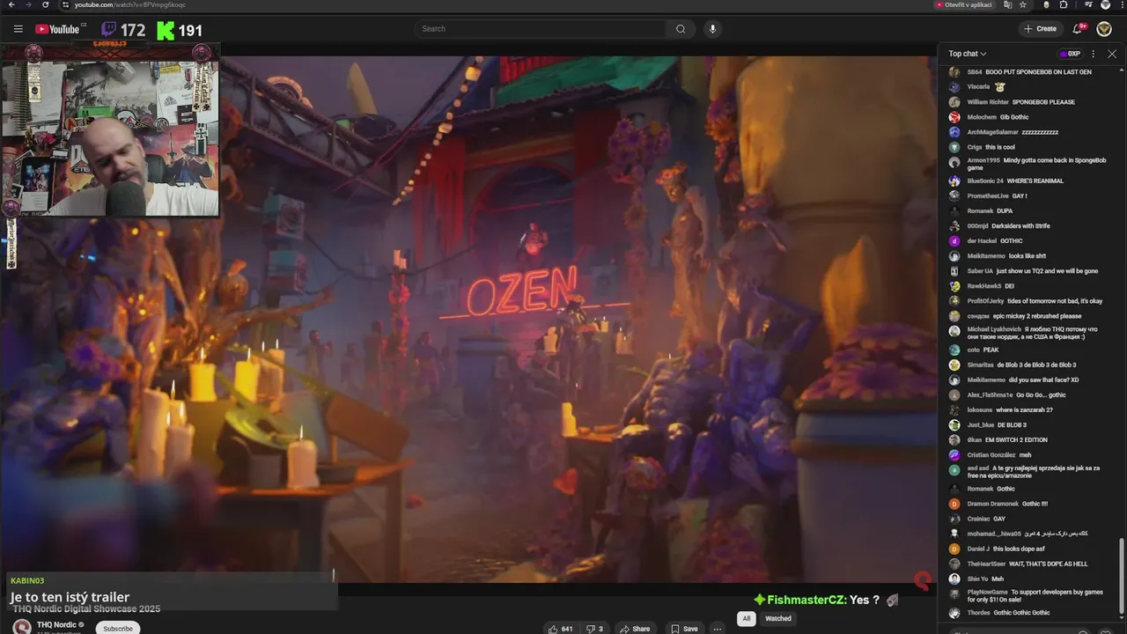Focus the YouTube Search field

[x=541, y=29]
